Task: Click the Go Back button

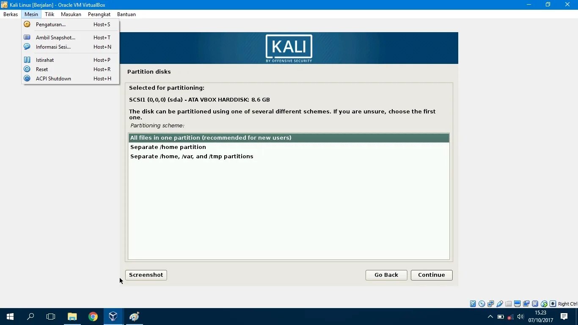Action: coord(386,275)
